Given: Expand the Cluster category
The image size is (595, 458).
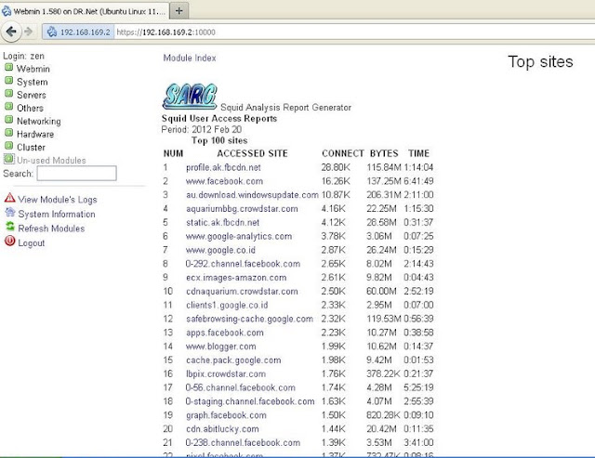Looking at the screenshot, I should click(x=31, y=147).
